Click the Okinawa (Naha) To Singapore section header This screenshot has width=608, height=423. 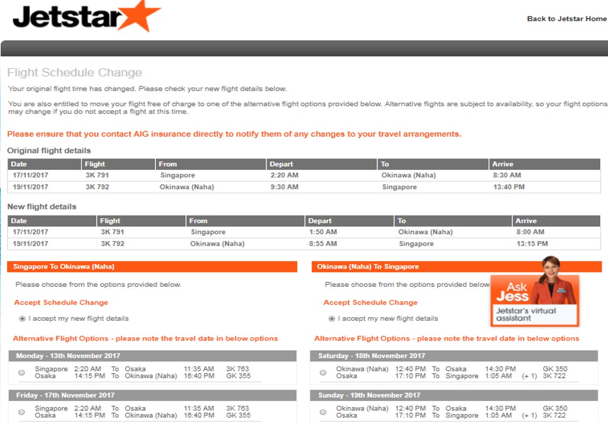point(457,266)
